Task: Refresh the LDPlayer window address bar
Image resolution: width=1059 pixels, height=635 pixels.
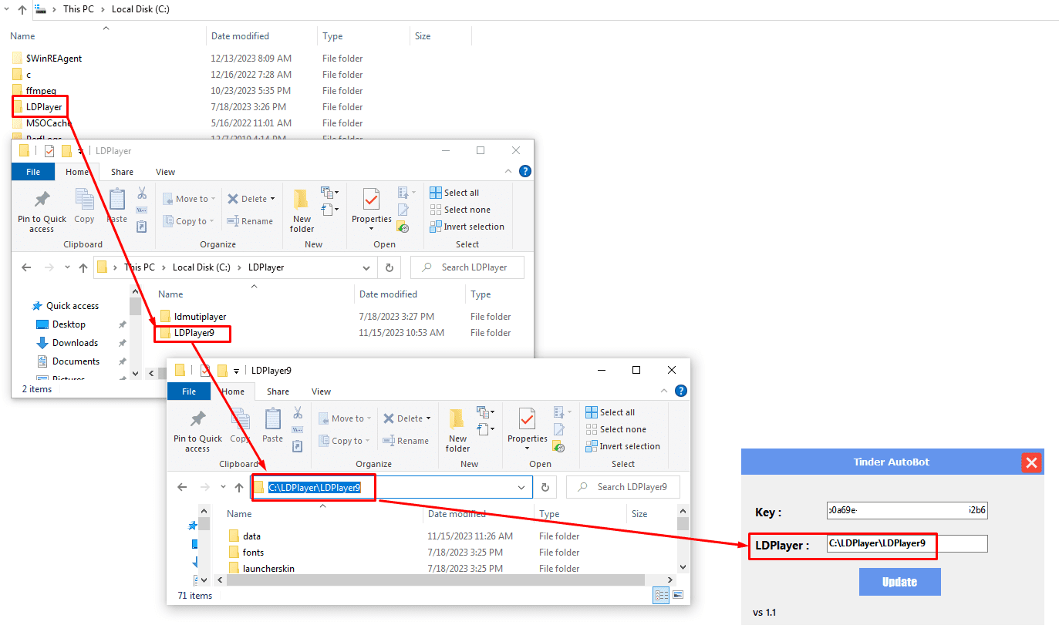Action: [390, 267]
